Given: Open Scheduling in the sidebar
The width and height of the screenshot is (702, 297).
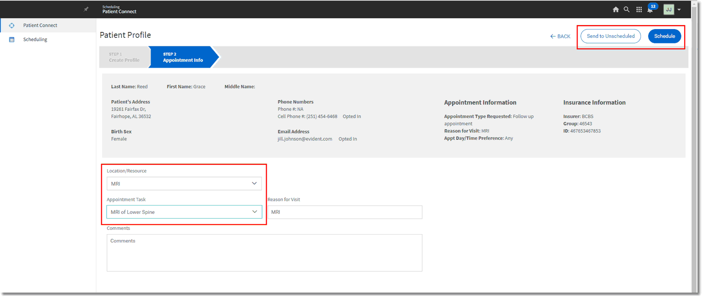Looking at the screenshot, I should click(35, 40).
